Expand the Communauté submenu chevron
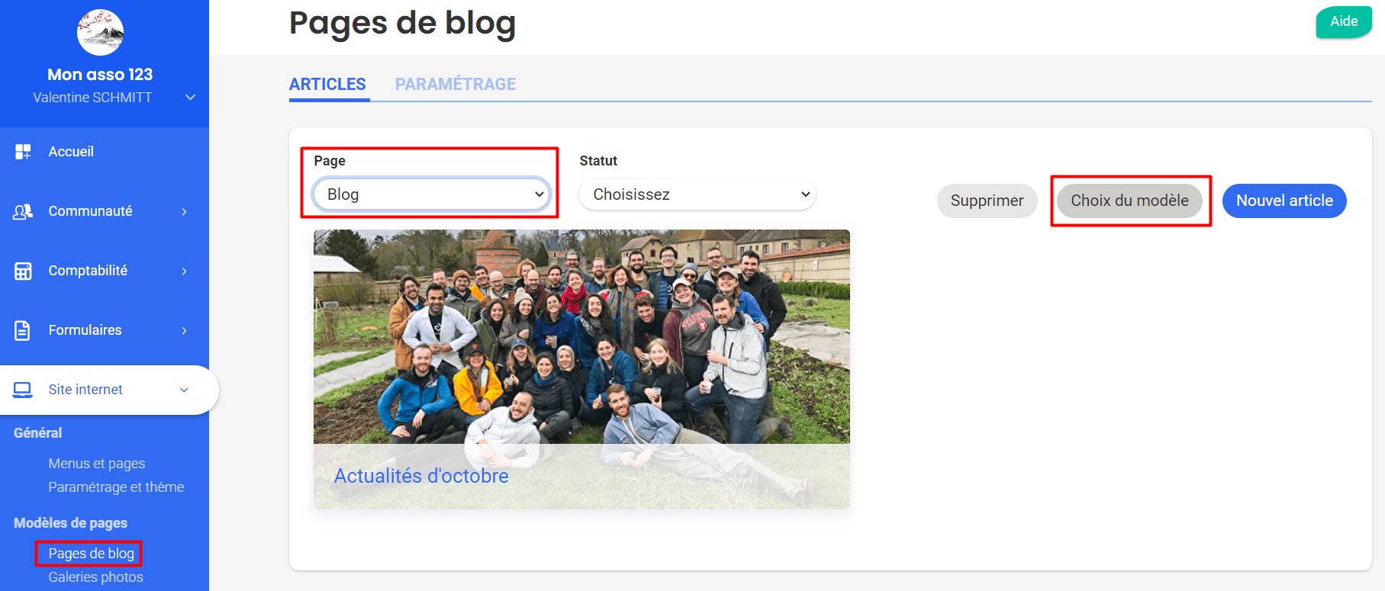Image resolution: width=1385 pixels, height=591 pixels. [x=184, y=211]
